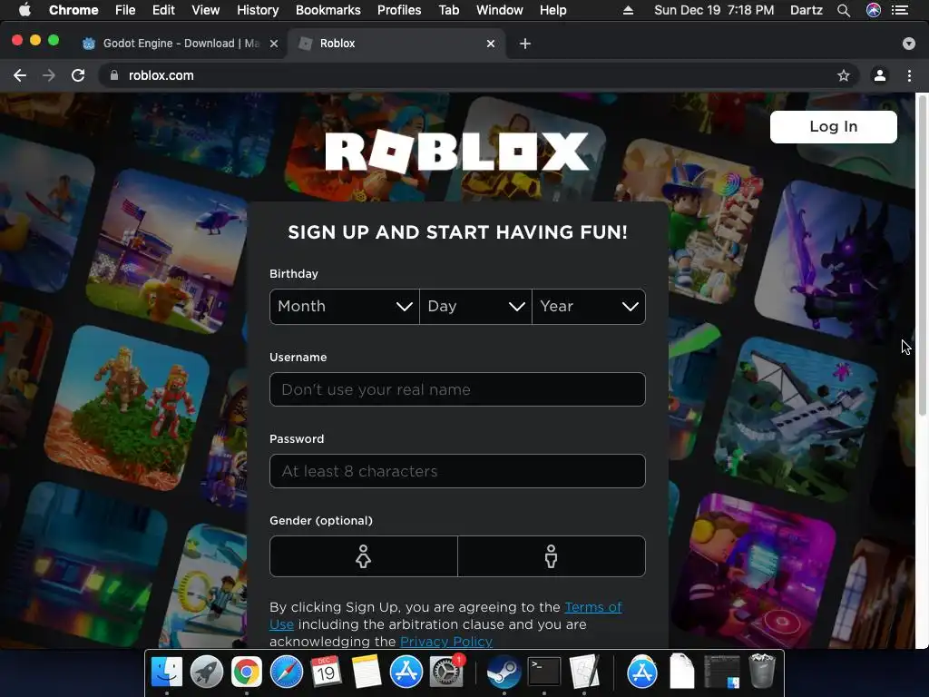
Task: Open the Chrome three-dot menu
Action: tap(909, 75)
